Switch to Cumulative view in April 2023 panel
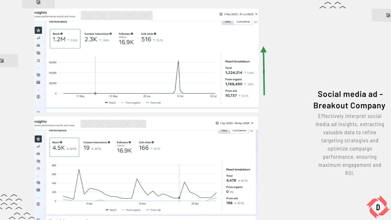 [239, 131]
